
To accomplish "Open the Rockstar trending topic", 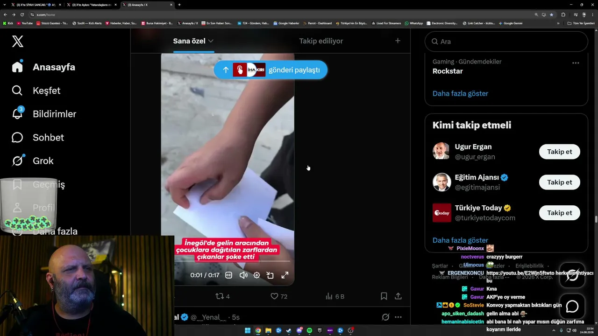I will tap(448, 71).
